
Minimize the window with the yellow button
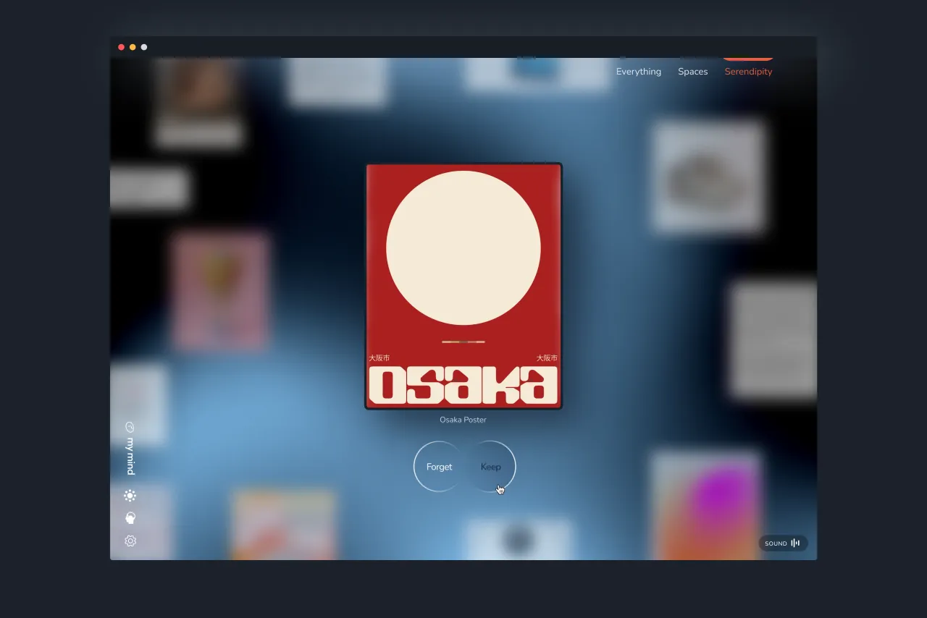tap(133, 47)
